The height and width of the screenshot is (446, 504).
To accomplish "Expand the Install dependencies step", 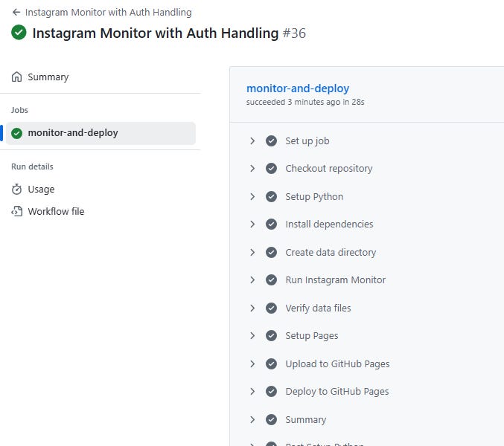I will pyautogui.click(x=252, y=224).
